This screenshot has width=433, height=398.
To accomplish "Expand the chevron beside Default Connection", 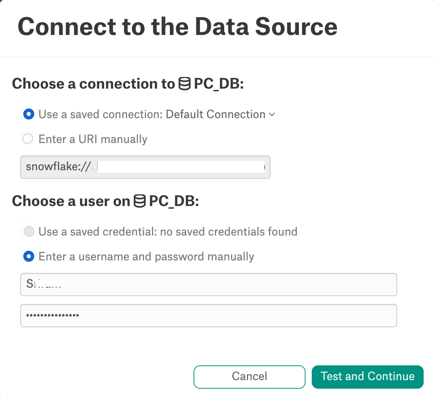I will pyautogui.click(x=272, y=114).
